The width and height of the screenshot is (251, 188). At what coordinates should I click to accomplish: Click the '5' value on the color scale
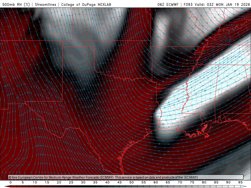point(23,182)
